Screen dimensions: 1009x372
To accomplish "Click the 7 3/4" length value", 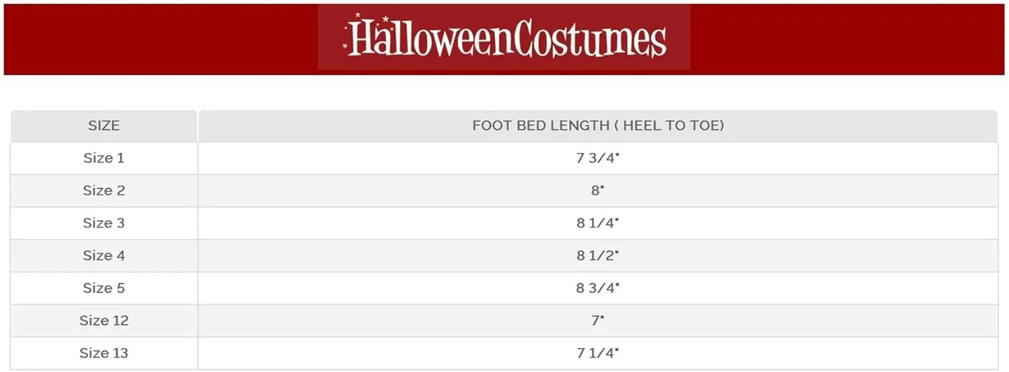I will click(x=597, y=158).
